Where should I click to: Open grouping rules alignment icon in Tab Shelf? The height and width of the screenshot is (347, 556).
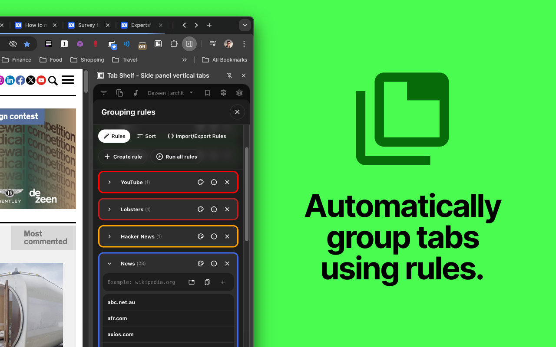223,93
